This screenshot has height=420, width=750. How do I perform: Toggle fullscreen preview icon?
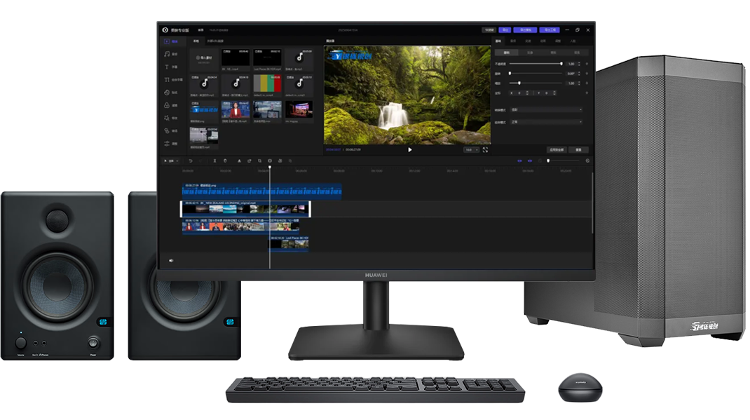point(485,149)
